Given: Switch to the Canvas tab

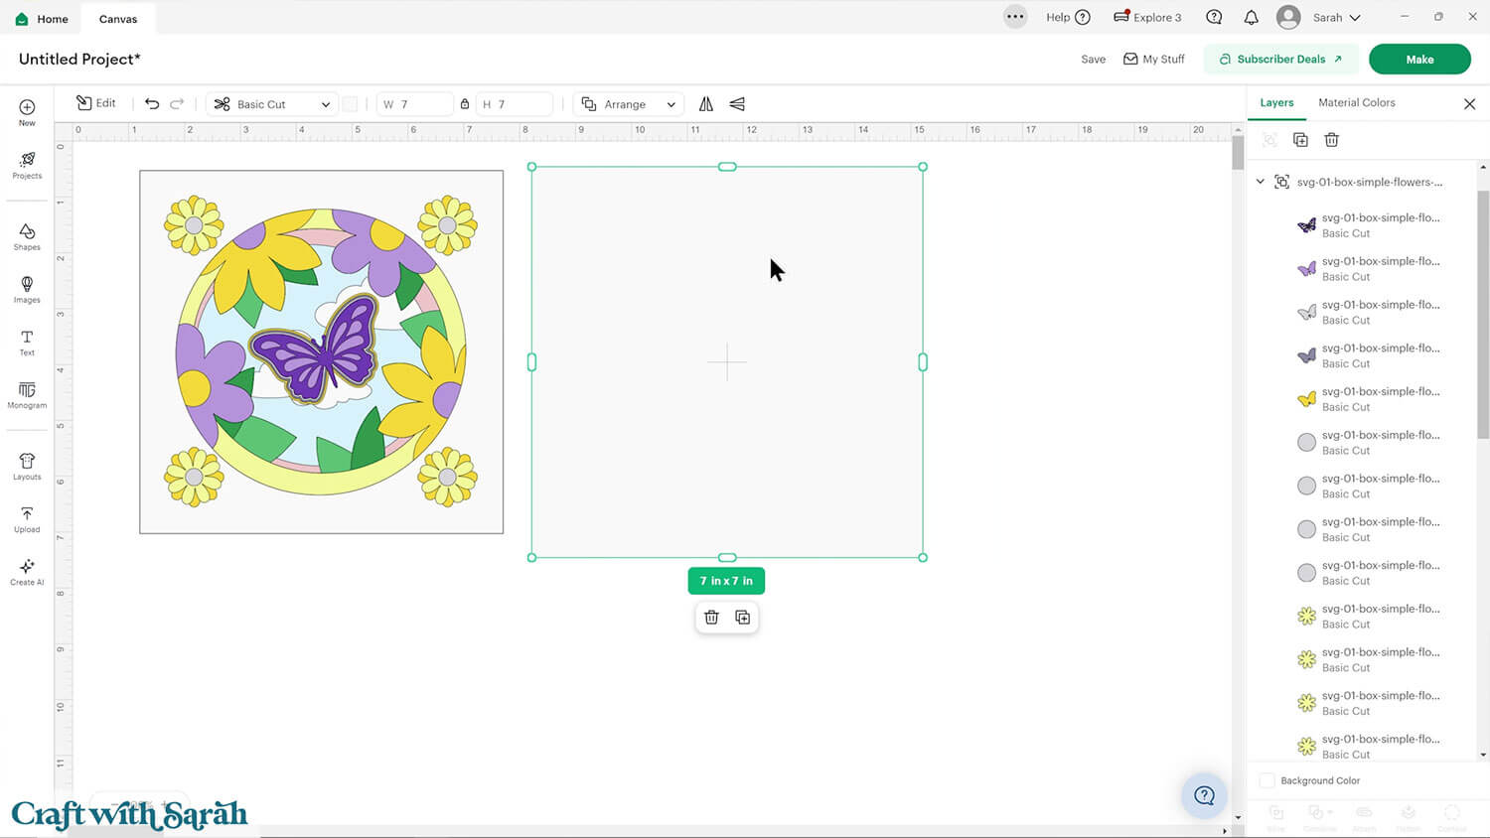Looking at the screenshot, I should tap(118, 19).
